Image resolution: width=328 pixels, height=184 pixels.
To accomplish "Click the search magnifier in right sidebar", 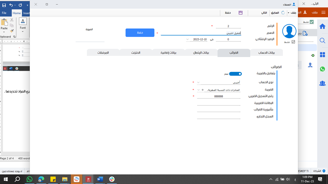I will click(x=322, y=41).
